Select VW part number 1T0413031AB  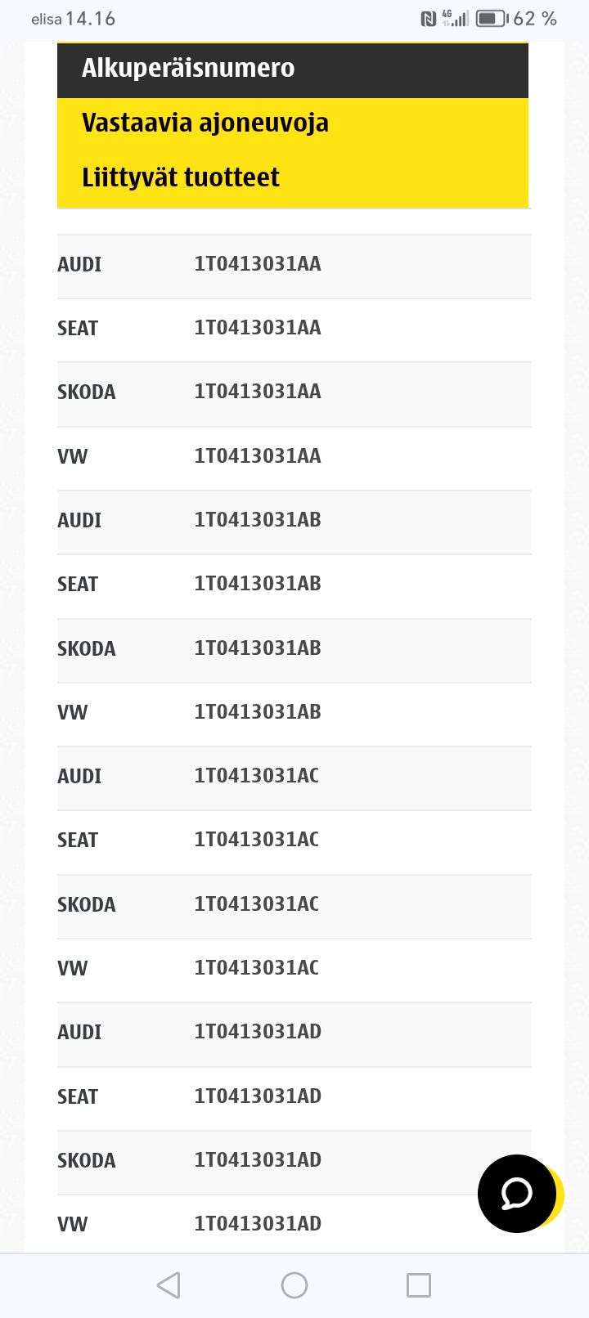(258, 712)
